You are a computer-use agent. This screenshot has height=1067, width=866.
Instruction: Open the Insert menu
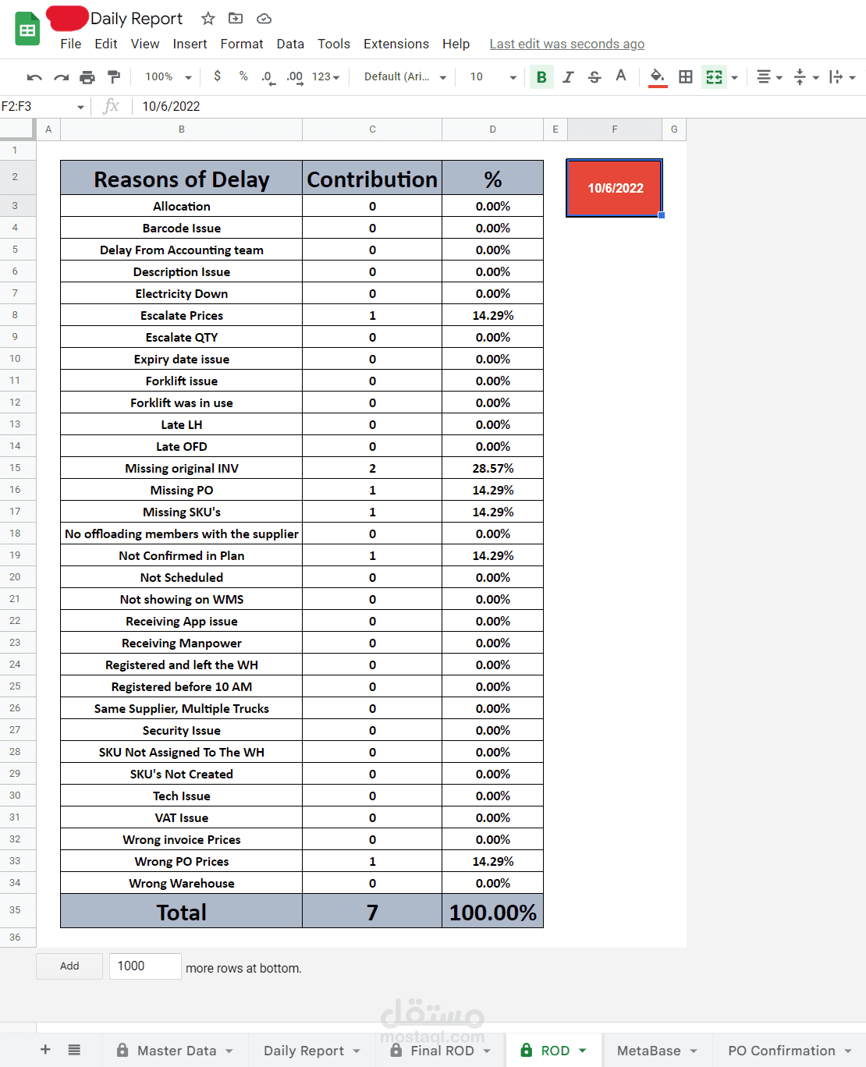[190, 44]
